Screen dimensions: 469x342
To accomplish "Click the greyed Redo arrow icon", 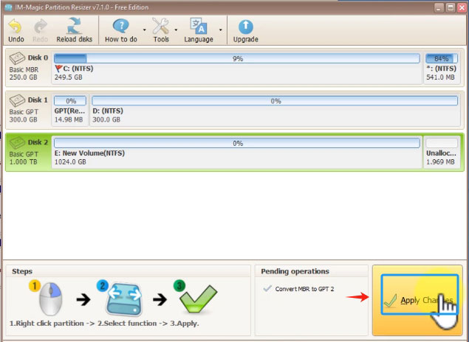I will 40,27.
